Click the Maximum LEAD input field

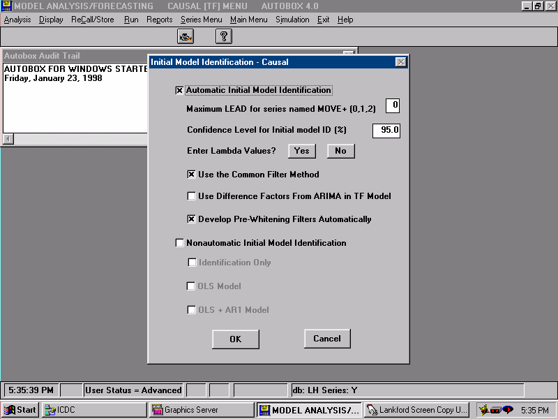pos(393,106)
